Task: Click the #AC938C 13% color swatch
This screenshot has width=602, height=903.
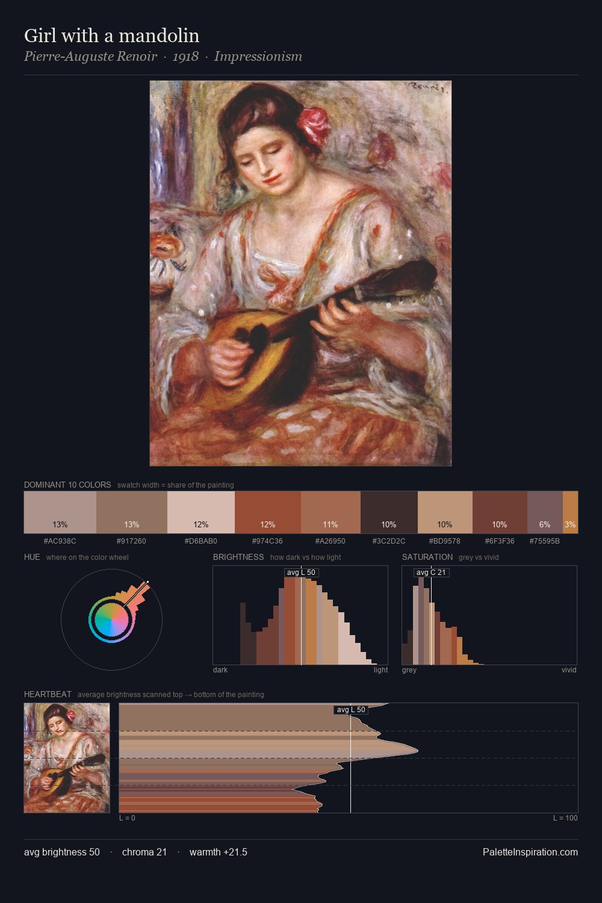Action: pyautogui.click(x=60, y=512)
